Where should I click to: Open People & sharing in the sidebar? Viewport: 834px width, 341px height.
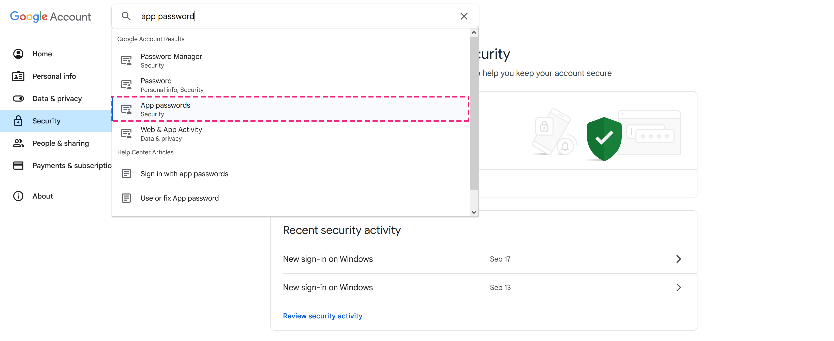(56, 143)
